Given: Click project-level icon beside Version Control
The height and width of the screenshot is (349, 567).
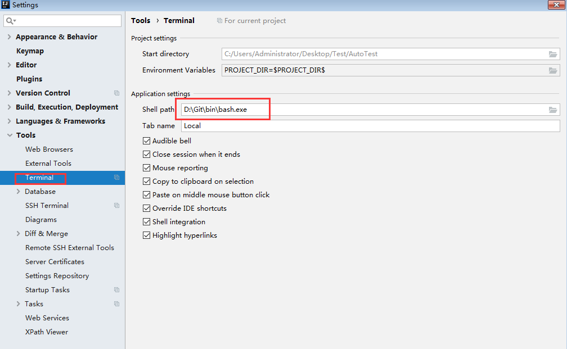Looking at the screenshot, I should pos(116,93).
